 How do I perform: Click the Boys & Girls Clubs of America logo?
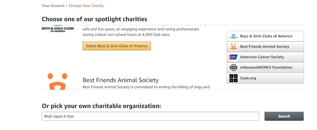[x=58, y=29]
